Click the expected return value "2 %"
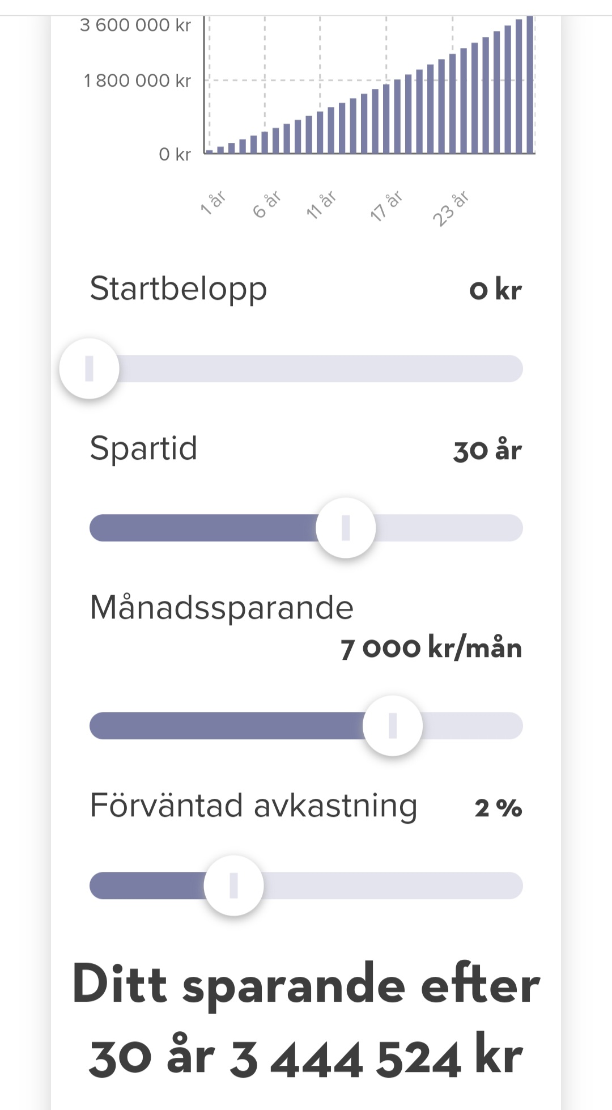 click(x=498, y=808)
